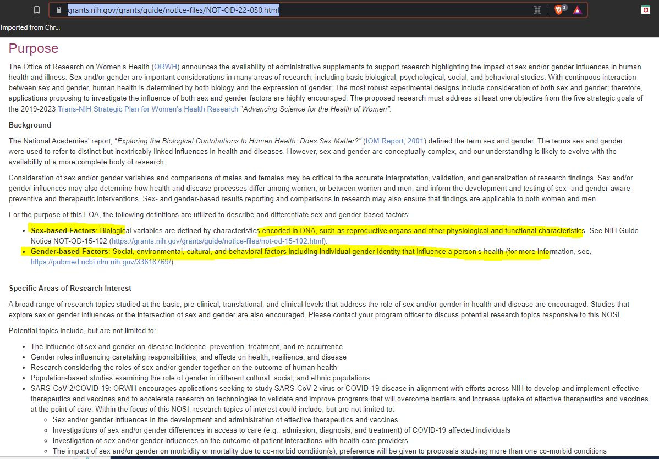
Task: Follow the not-od-15-102.html guide notice link
Action: click(218, 241)
